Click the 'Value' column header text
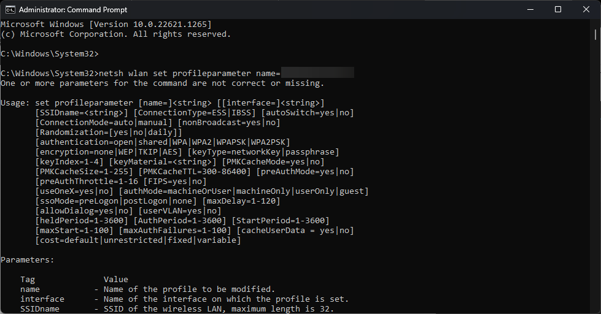This screenshot has height=314, width=601. point(116,279)
